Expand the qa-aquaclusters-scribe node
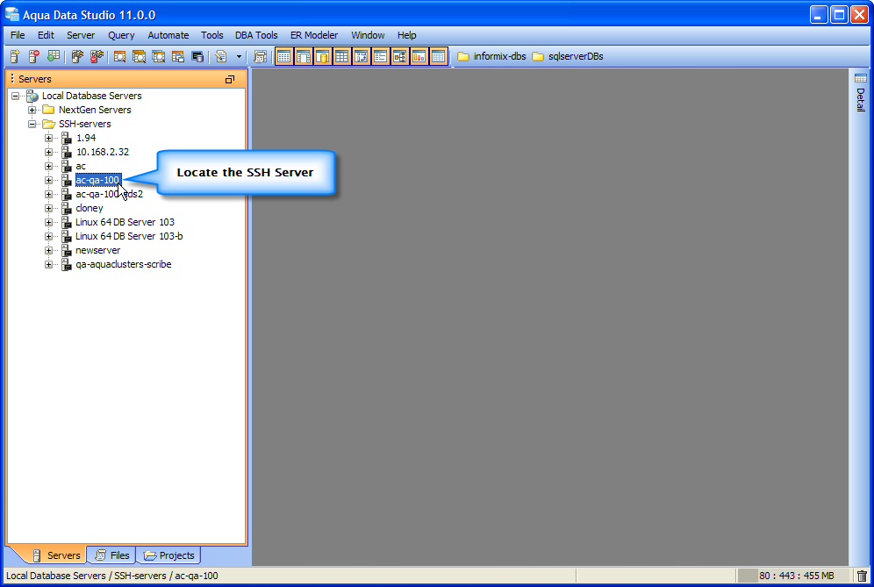Screen dimensions: 874x587 (x=49, y=264)
